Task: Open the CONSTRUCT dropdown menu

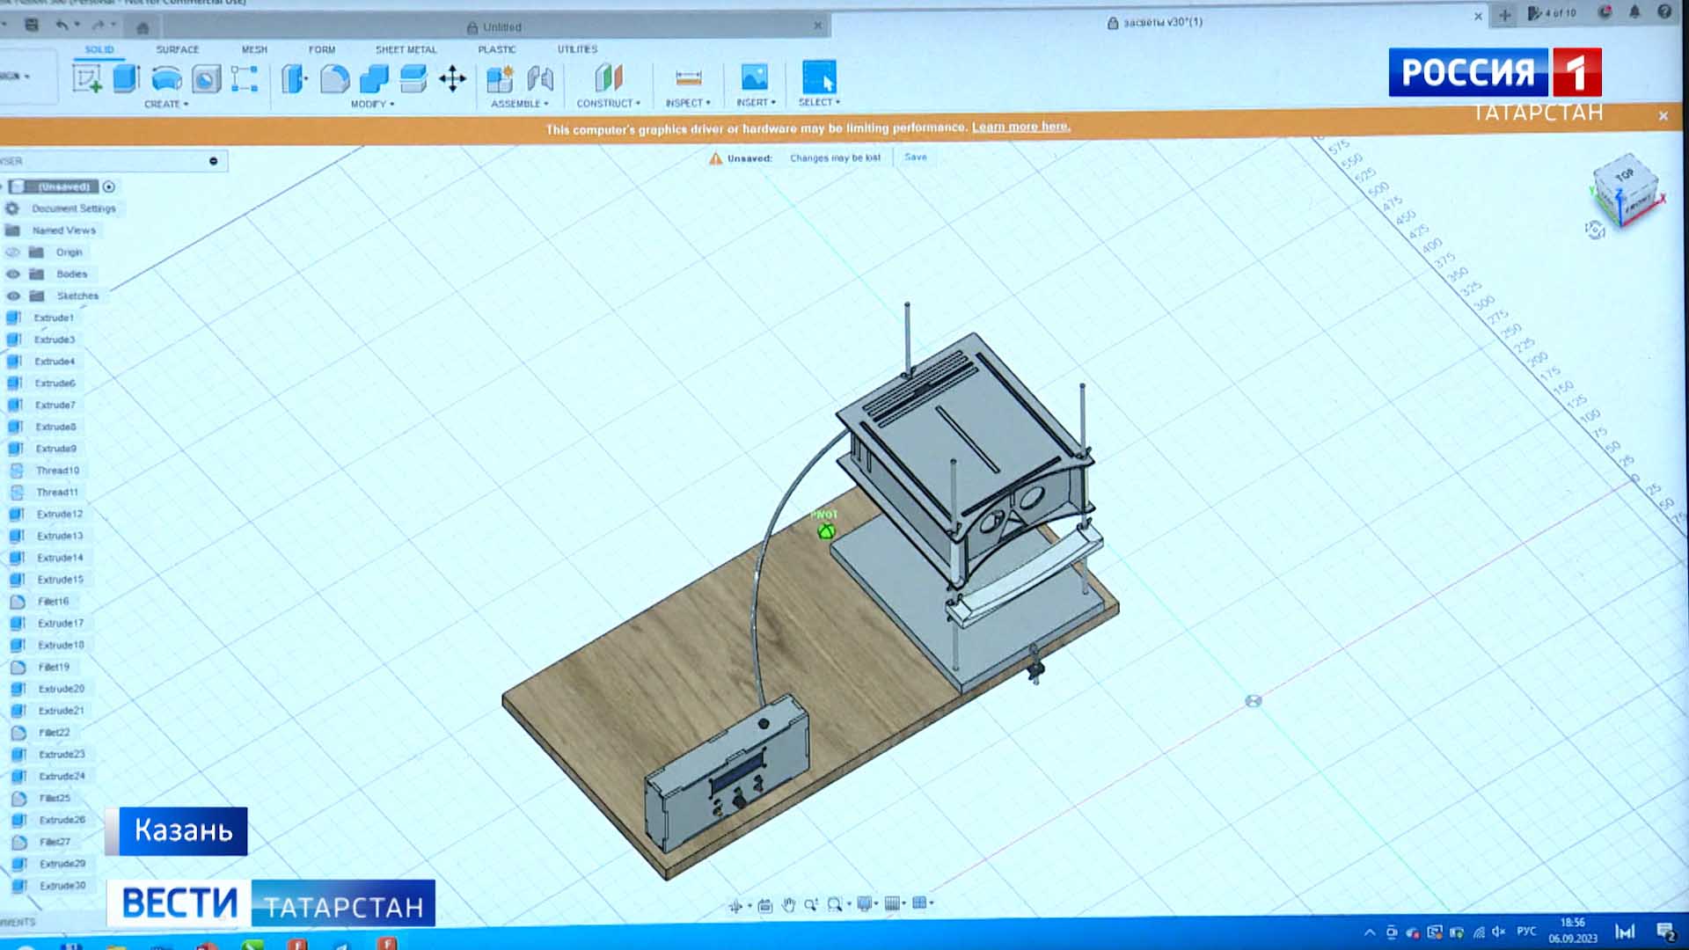Action: click(x=609, y=104)
